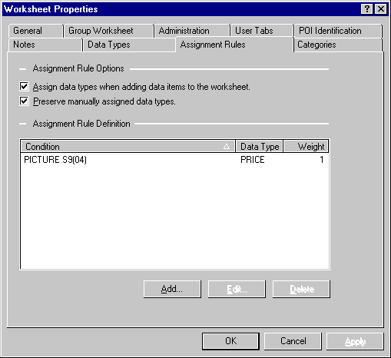The height and width of the screenshot is (358, 391).
Task: Click the PRICE data type cell
Action: pos(253,160)
